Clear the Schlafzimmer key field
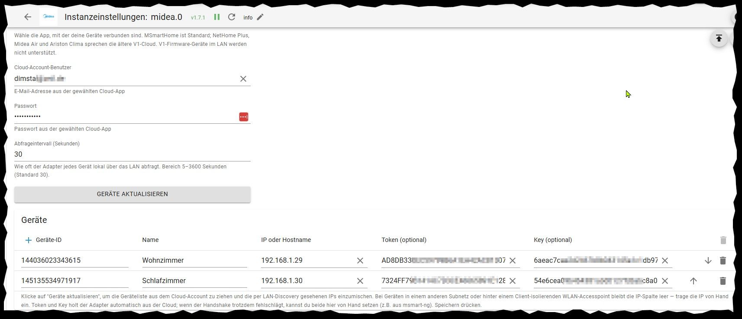This screenshot has width=742, height=319. tap(665, 281)
